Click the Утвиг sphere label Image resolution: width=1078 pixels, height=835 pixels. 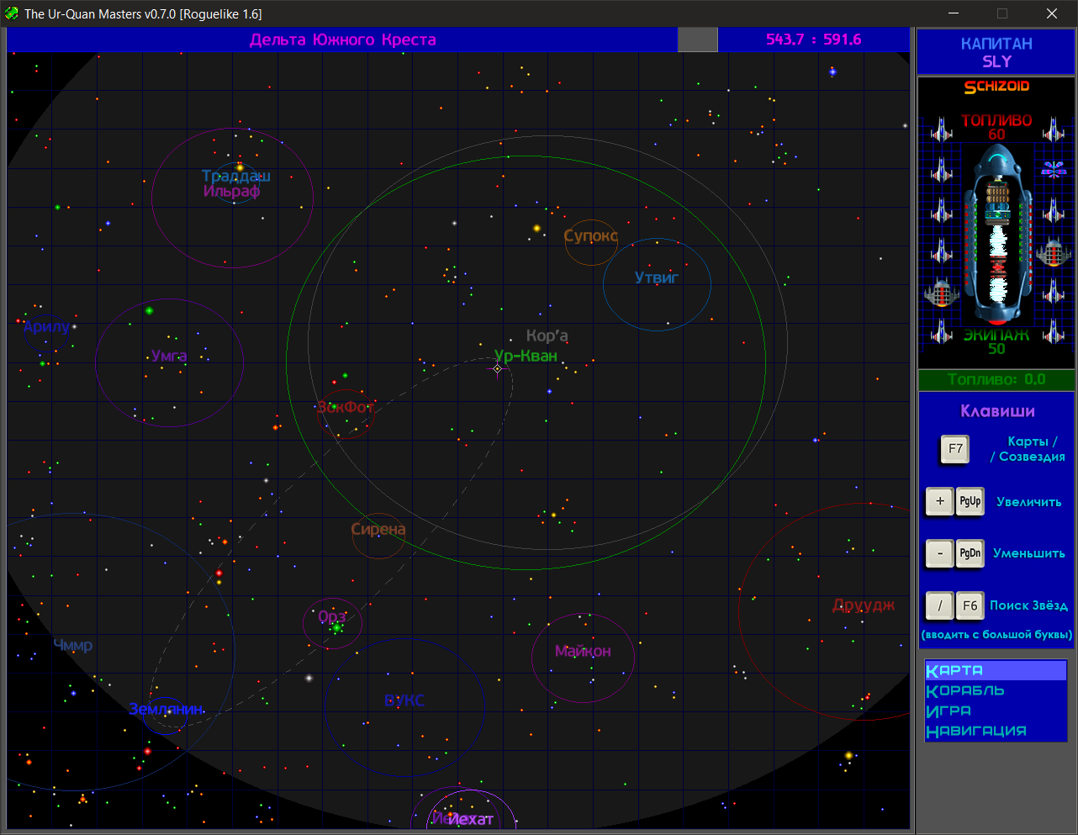[x=657, y=277]
